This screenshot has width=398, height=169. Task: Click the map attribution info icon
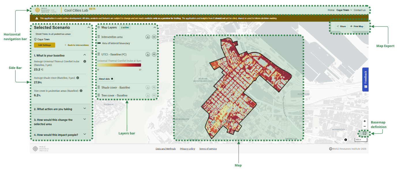[346, 140]
